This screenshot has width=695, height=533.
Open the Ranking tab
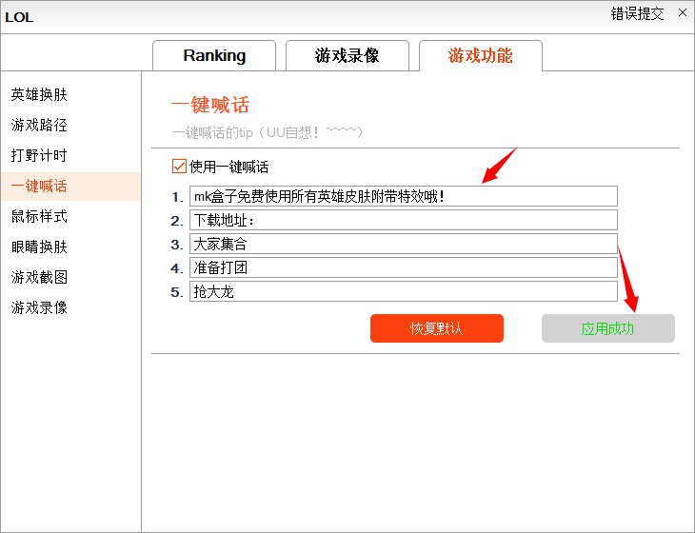point(214,56)
